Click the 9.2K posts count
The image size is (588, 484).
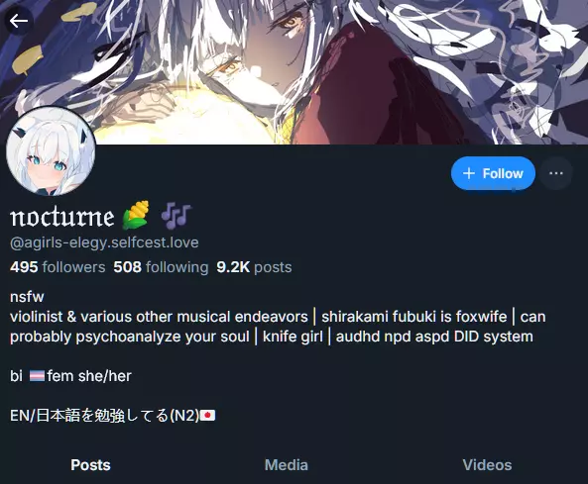[x=254, y=267]
